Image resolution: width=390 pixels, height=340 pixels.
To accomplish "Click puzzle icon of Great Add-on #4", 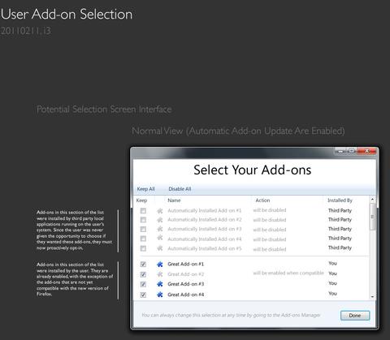I will tap(160, 295).
